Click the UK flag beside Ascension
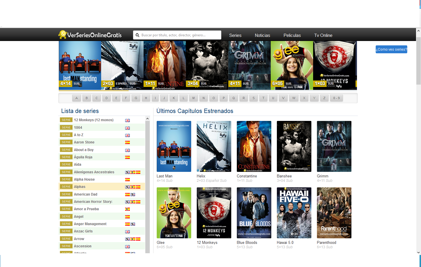Viewport: 421px width, 267px height. coord(127,247)
